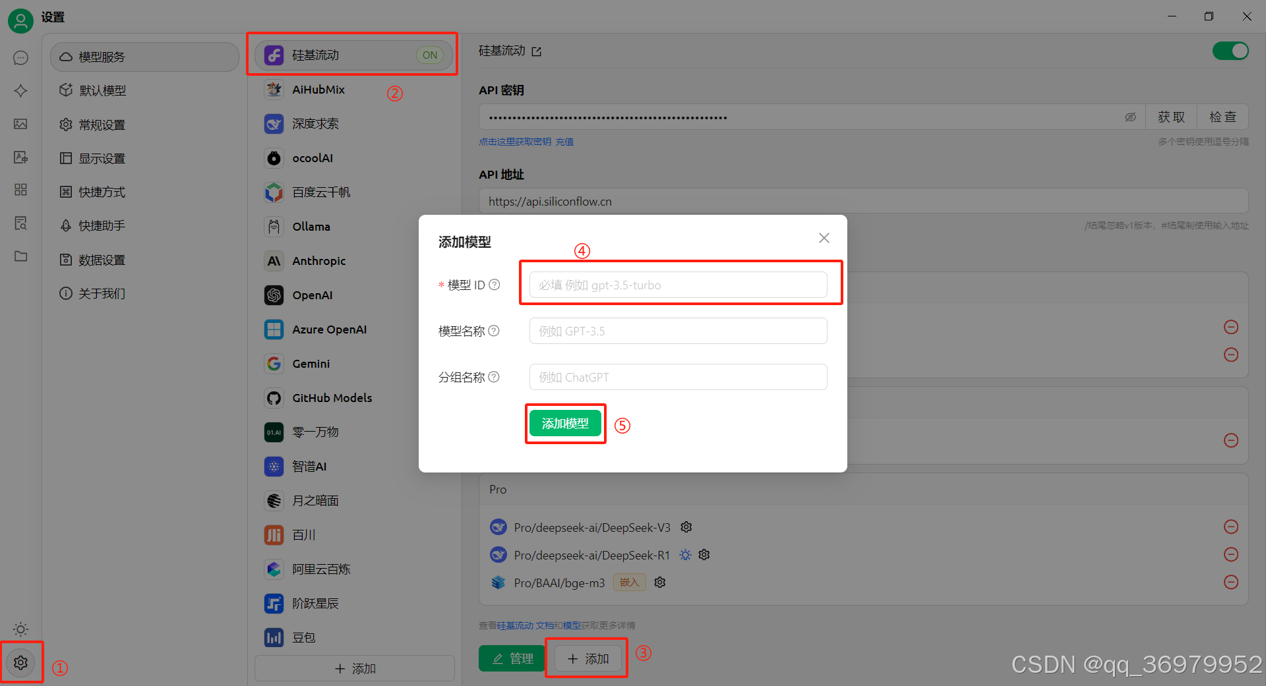Click 添加 button below provider list
Viewport: 1266px width, 686px height.
[x=354, y=668]
